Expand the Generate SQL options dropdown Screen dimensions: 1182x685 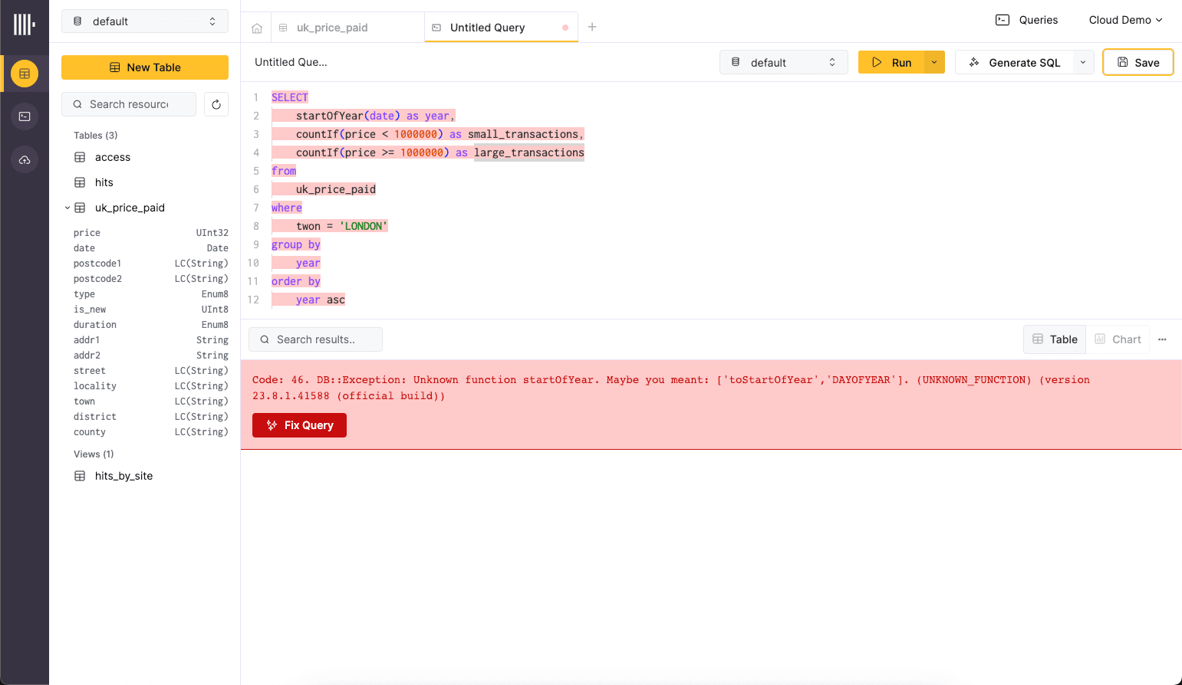1082,63
